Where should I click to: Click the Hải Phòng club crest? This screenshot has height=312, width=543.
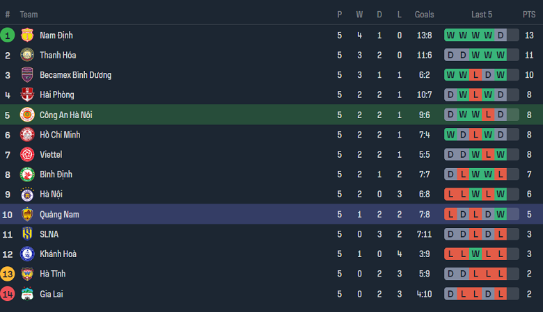(x=27, y=95)
